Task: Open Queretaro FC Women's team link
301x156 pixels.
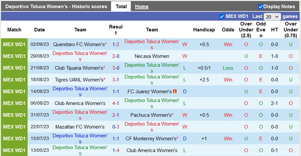Action: 79,44
